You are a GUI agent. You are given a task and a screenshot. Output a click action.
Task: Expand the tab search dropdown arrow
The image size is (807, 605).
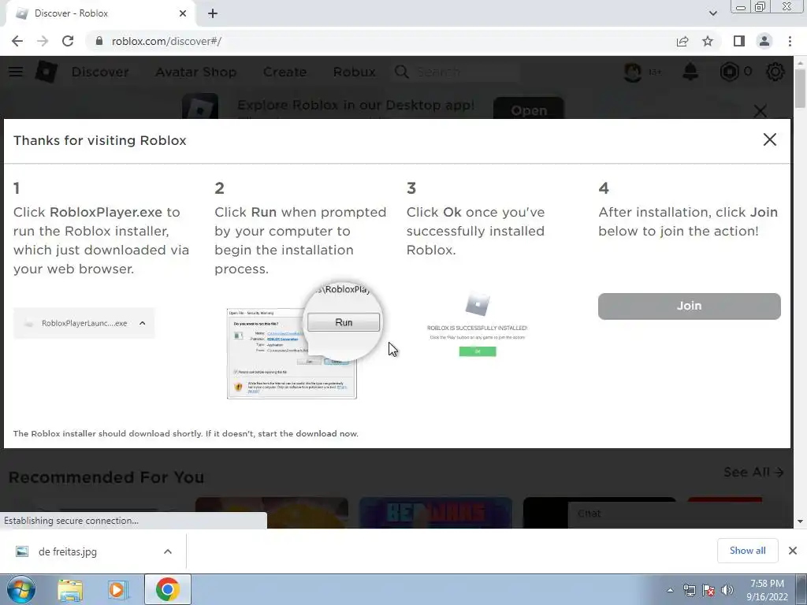pyautogui.click(x=712, y=13)
